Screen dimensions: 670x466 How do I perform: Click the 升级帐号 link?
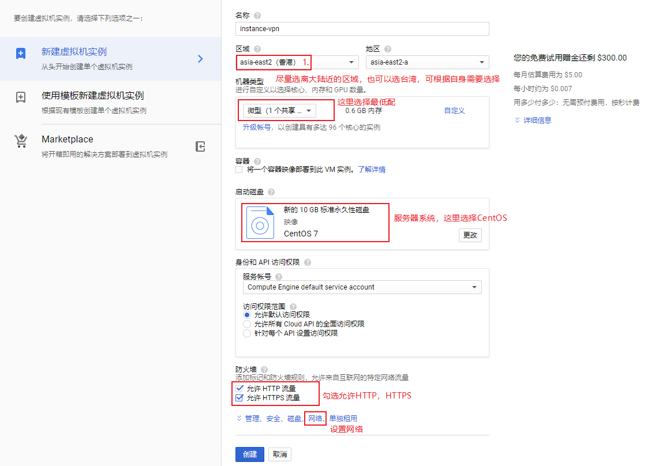tap(257, 127)
